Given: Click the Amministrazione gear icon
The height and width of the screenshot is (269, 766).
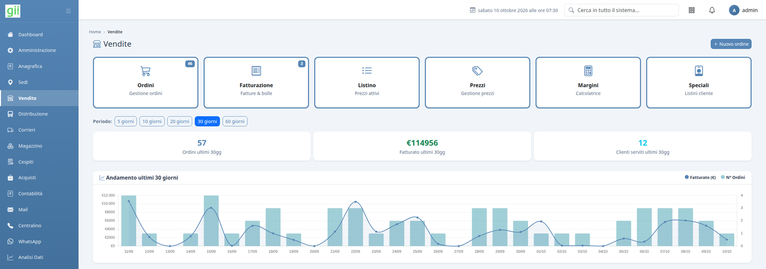Looking at the screenshot, I should coord(10,50).
